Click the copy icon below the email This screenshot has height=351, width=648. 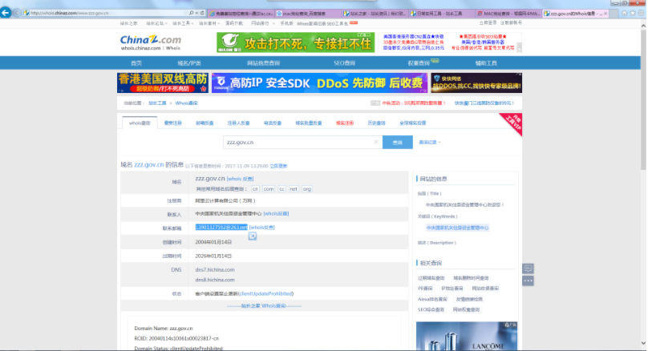pyautogui.click(x=253, y=236)
